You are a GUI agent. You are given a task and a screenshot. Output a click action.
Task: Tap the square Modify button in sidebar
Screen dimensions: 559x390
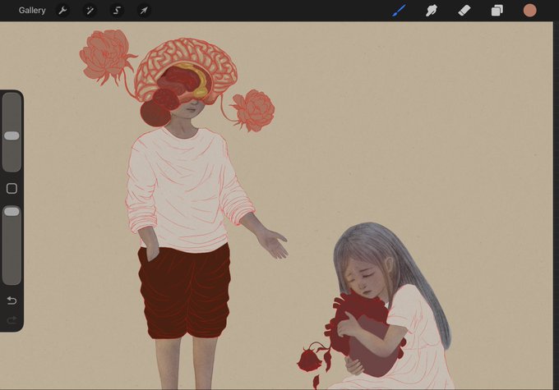click(x=12, y=188)
